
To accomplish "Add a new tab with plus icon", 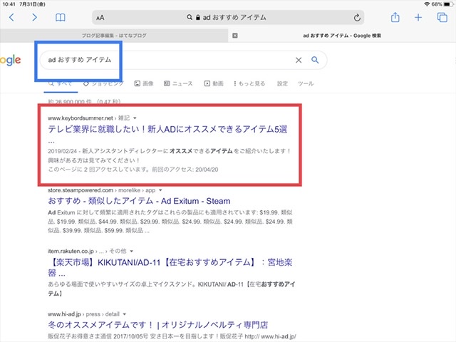I will [x=418, y=17].
